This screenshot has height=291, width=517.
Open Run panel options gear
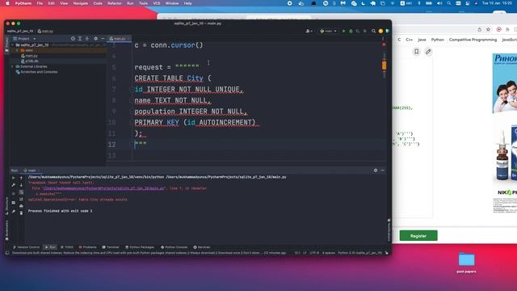pyautogui.click(x=376, y=171)
